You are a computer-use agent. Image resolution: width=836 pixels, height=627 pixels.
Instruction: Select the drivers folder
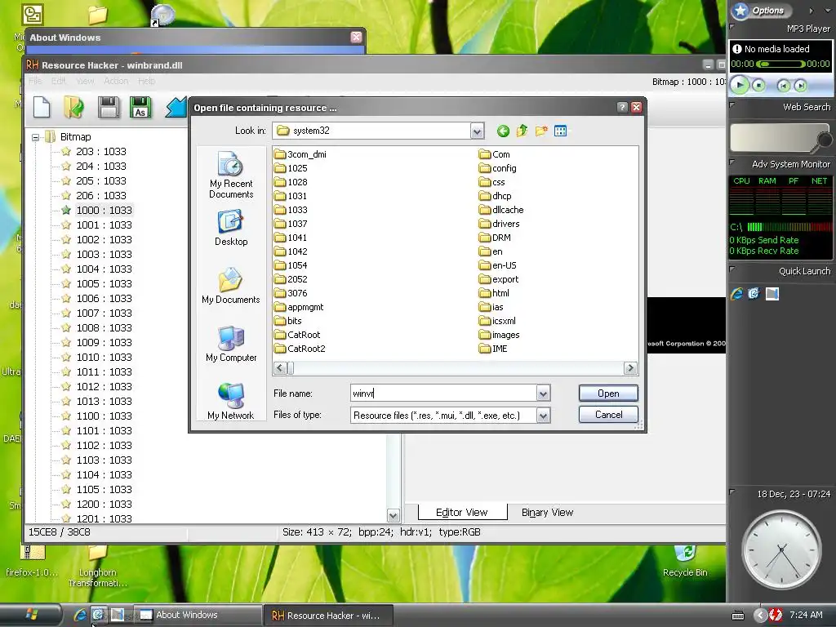(x=499, y=224)
